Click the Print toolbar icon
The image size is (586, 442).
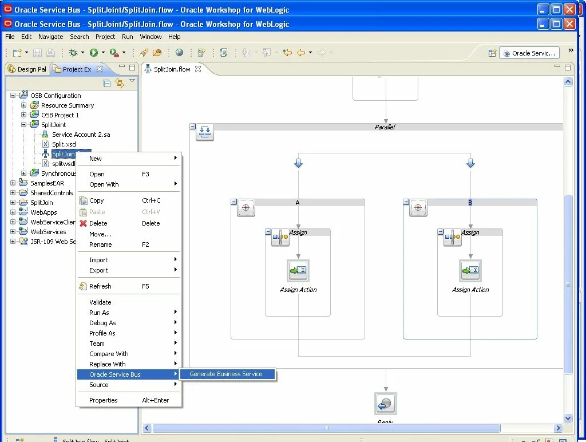click(x=50, y=53)
